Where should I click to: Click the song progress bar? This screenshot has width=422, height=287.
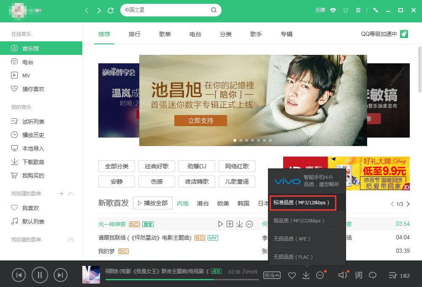point(181,279)
